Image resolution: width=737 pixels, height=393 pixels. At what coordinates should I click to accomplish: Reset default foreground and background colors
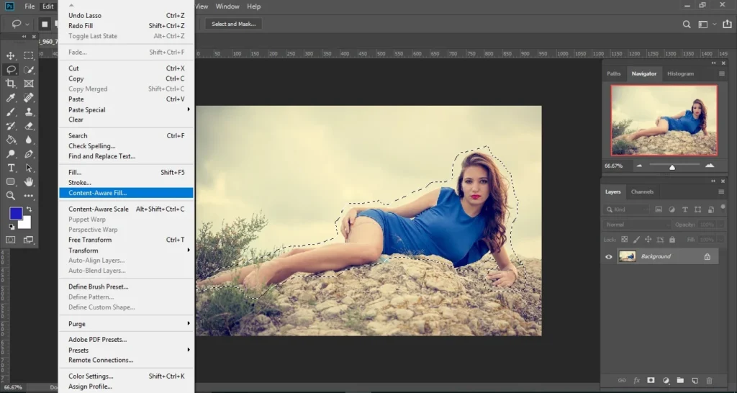(x=12, y=227)
